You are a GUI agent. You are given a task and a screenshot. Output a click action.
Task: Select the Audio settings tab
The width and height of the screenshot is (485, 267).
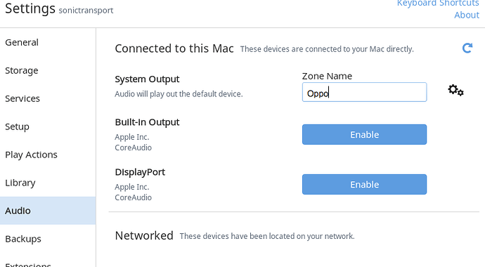click(48, 211)
